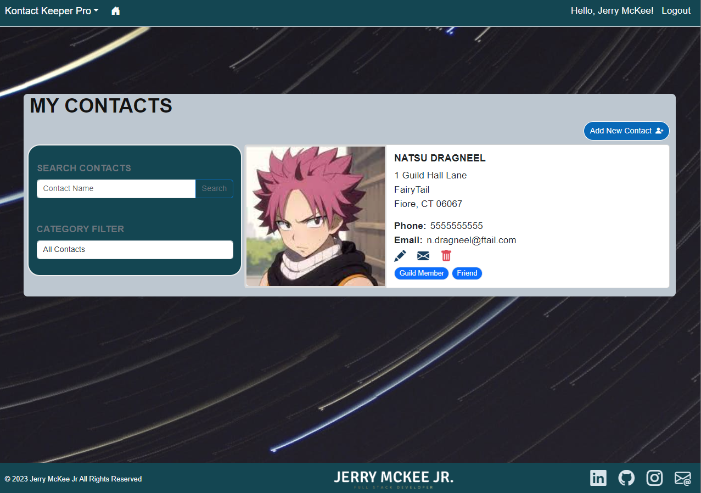Select the Friend category badge
The height and width of the screenshot is (493, 701).
point(467,273)
